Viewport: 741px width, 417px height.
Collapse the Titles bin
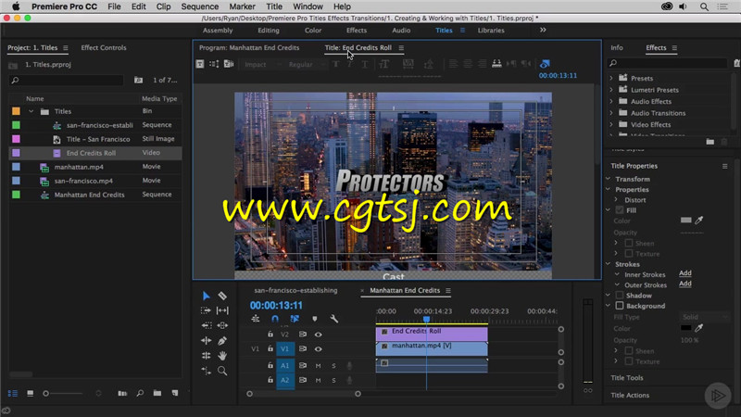tap(31, 111)
